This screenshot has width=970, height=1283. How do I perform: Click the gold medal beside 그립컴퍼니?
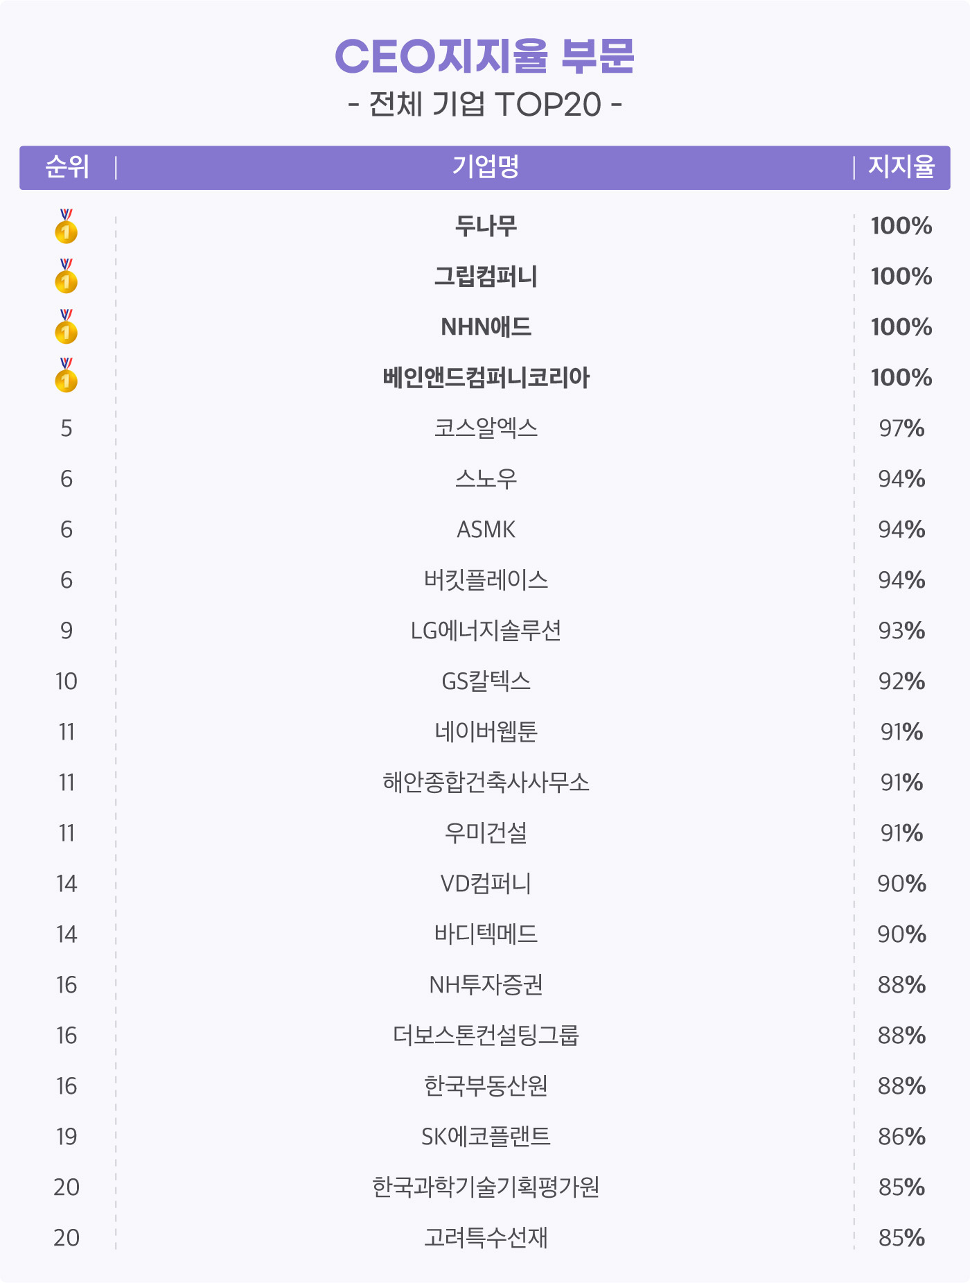click(66, 276)
